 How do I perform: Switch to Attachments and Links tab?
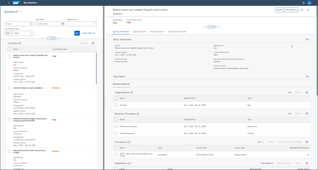(x=177, y=32)
